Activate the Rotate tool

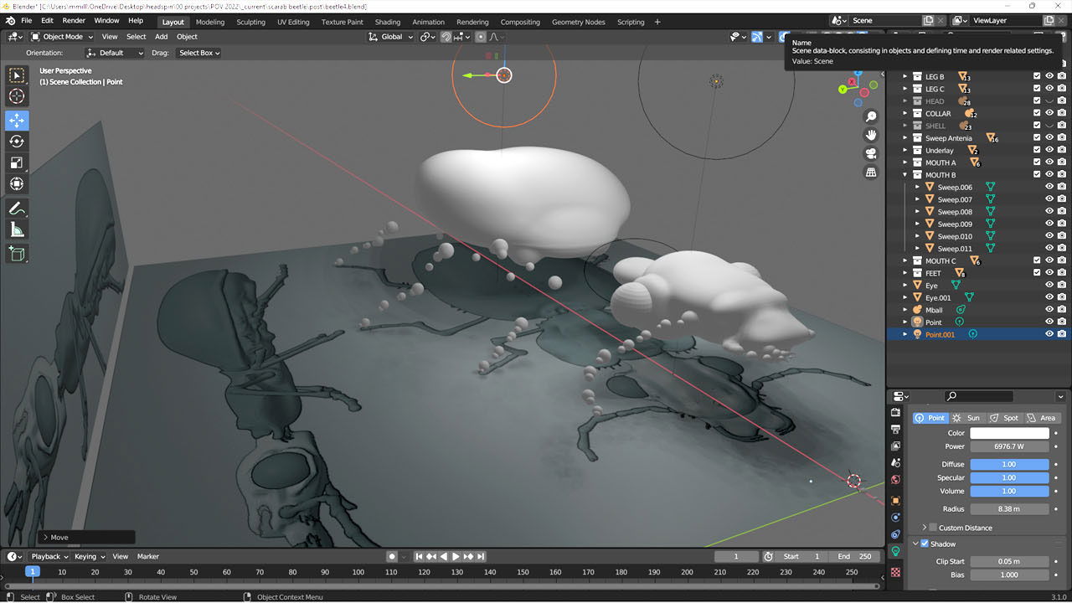[x=17, y=142]
